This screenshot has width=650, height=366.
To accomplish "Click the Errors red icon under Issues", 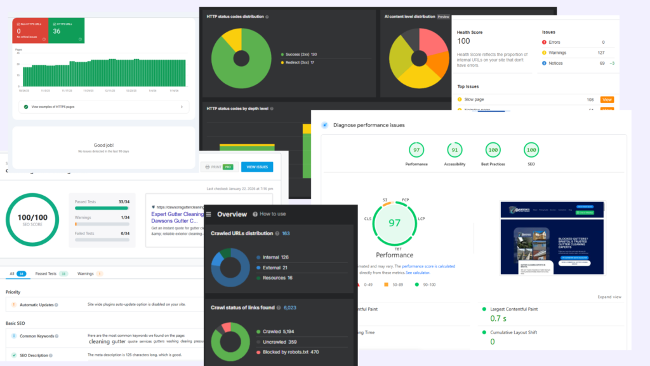I will point(545,42).
